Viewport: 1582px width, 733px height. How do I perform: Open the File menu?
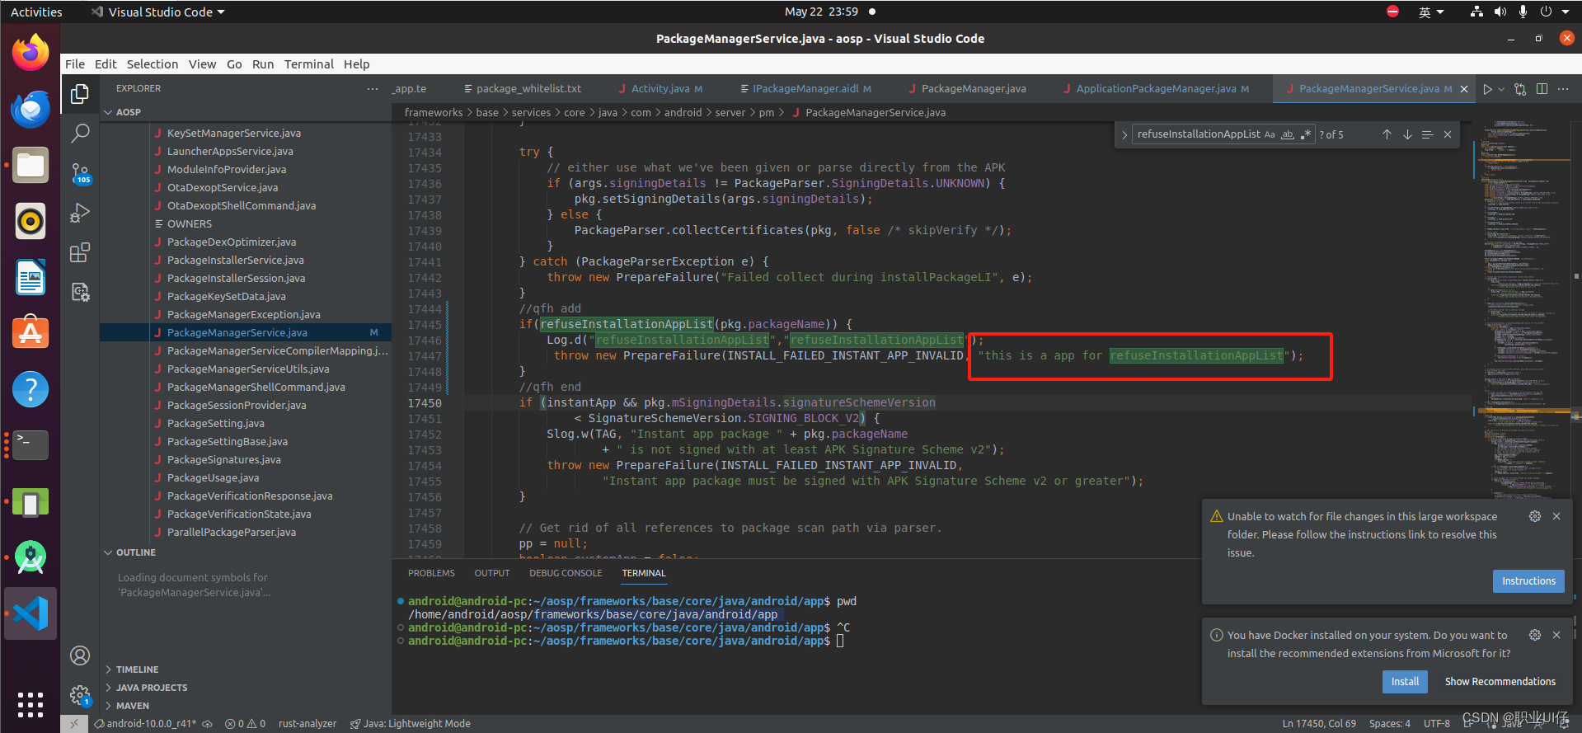[75, 64]
